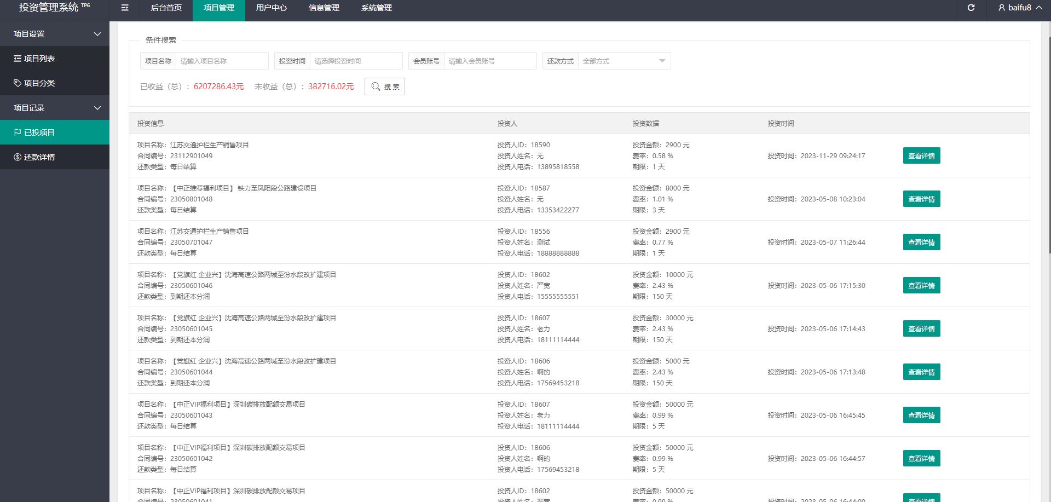
Task: Open the 用户中心 menu
Action: (271, 8)
